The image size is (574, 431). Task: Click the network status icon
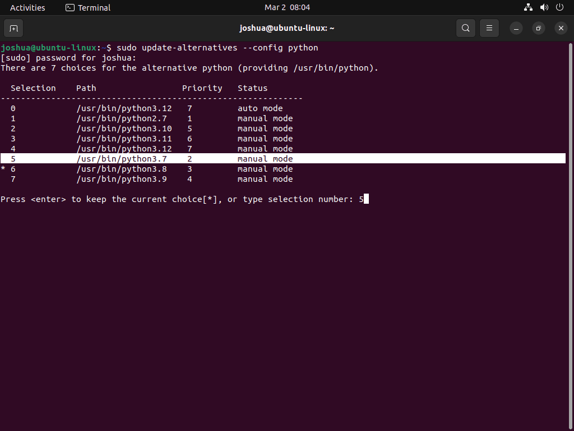pyautogui.click(x=527, y=7)
